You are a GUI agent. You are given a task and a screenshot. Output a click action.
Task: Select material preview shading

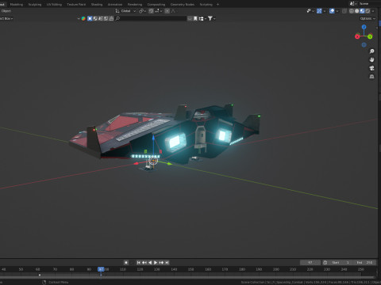tap(362, 11)
